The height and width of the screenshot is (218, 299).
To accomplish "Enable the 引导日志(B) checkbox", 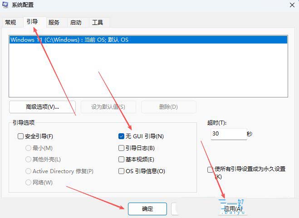I will [121, 148].
